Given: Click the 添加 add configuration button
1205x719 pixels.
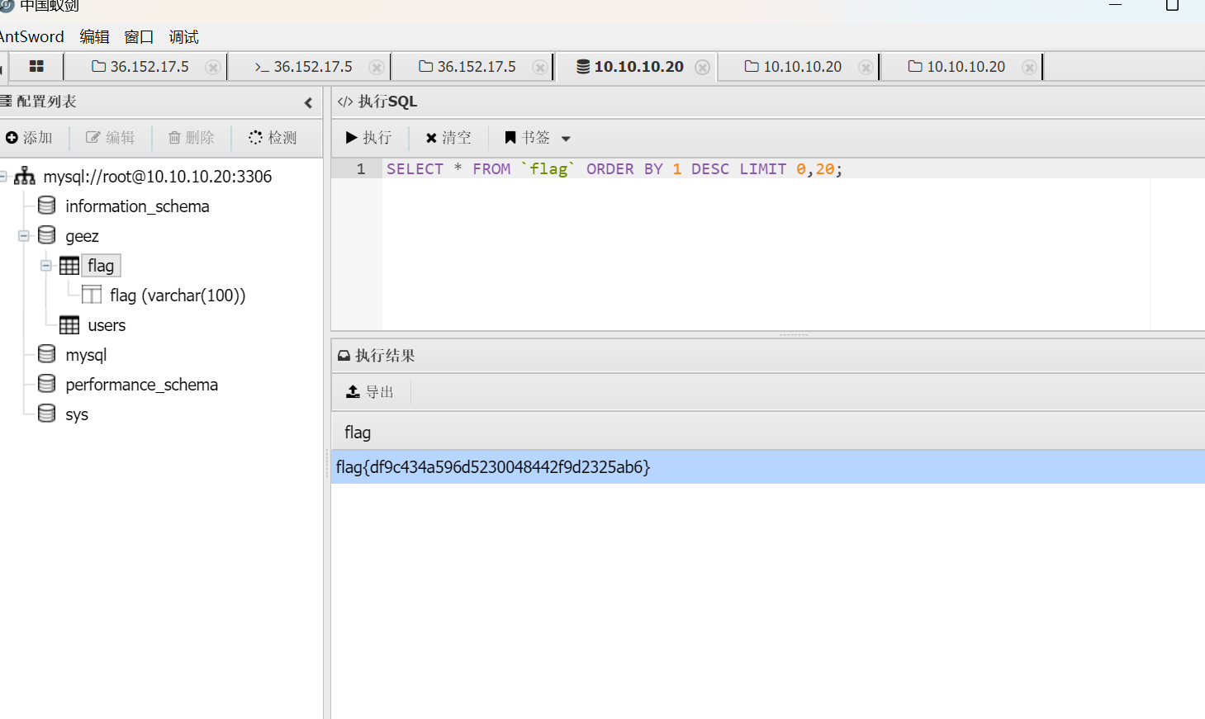Looking at the screenshot, I should point(29,138).
